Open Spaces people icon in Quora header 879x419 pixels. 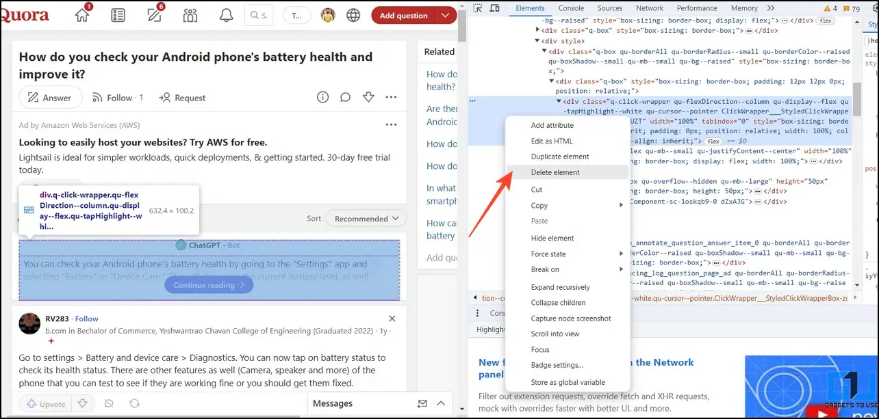190,15
